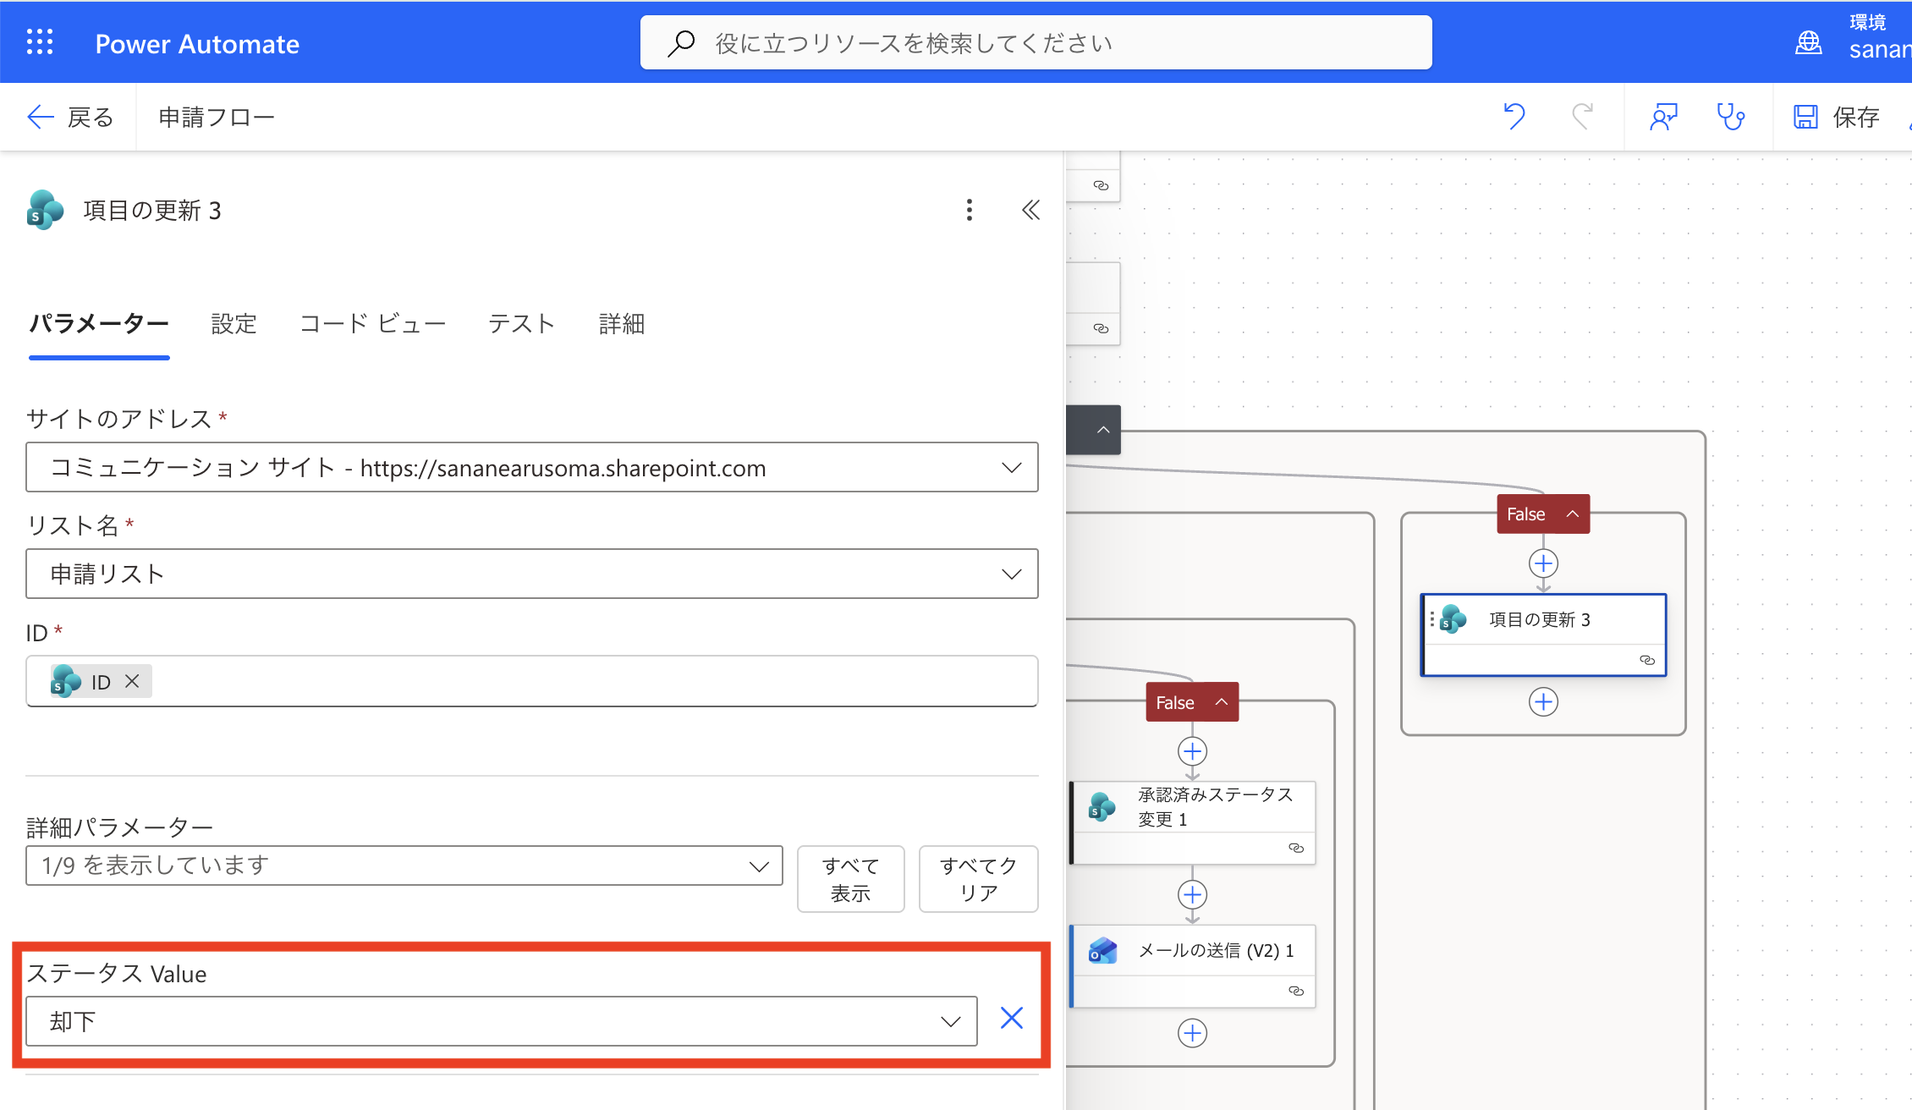Focus the resource search box
This screenshot has width=1912, height=1110.
[1036, 42]
